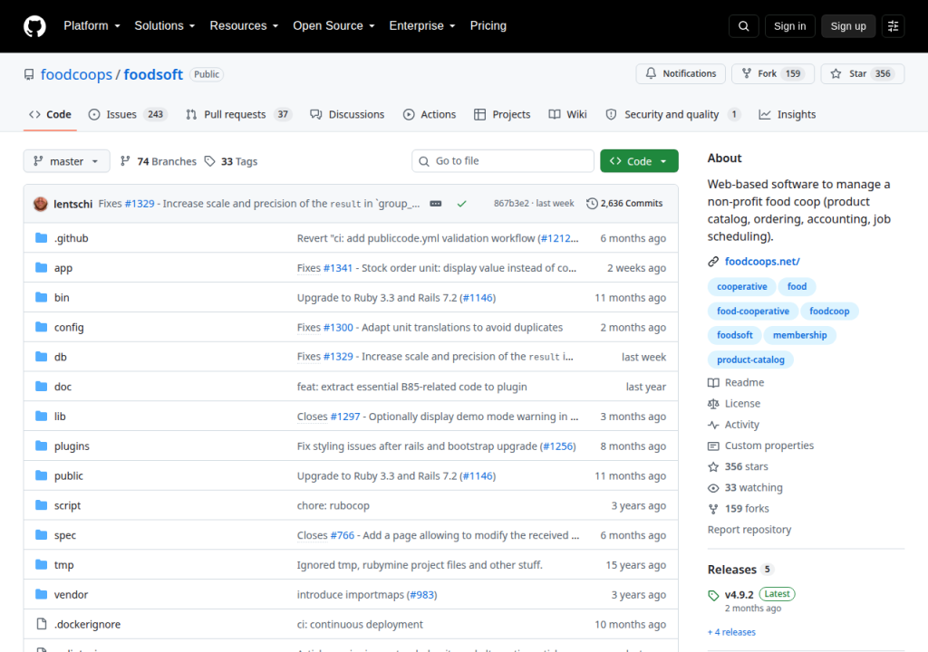
Task: Click the search magnifier icon in header
Action: 743,26
